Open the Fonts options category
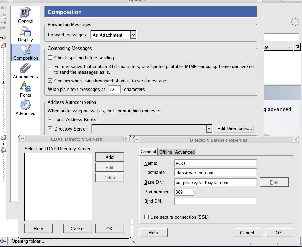The height and width of the screenshot is (247, 302). click(26, 87)
